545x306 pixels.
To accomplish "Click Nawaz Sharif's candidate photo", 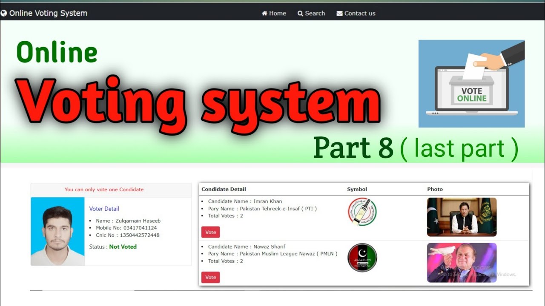I will [x=462, y=263].
